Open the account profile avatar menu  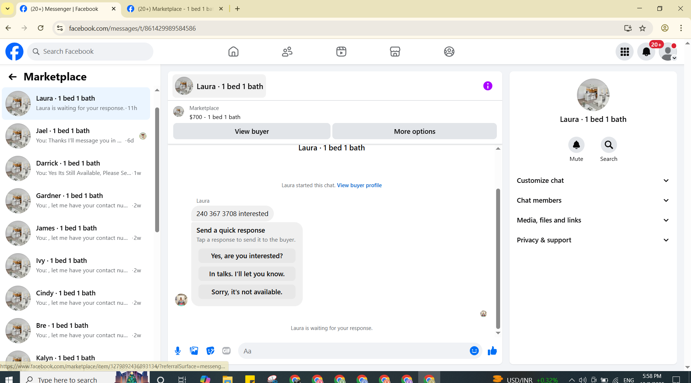coord(668,52)
